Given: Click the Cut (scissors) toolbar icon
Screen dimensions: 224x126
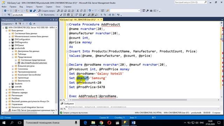Looking at the screenshot, I should click(x=78, y=11).
